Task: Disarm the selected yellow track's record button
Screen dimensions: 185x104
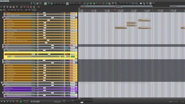Action: tap(5, 54)
